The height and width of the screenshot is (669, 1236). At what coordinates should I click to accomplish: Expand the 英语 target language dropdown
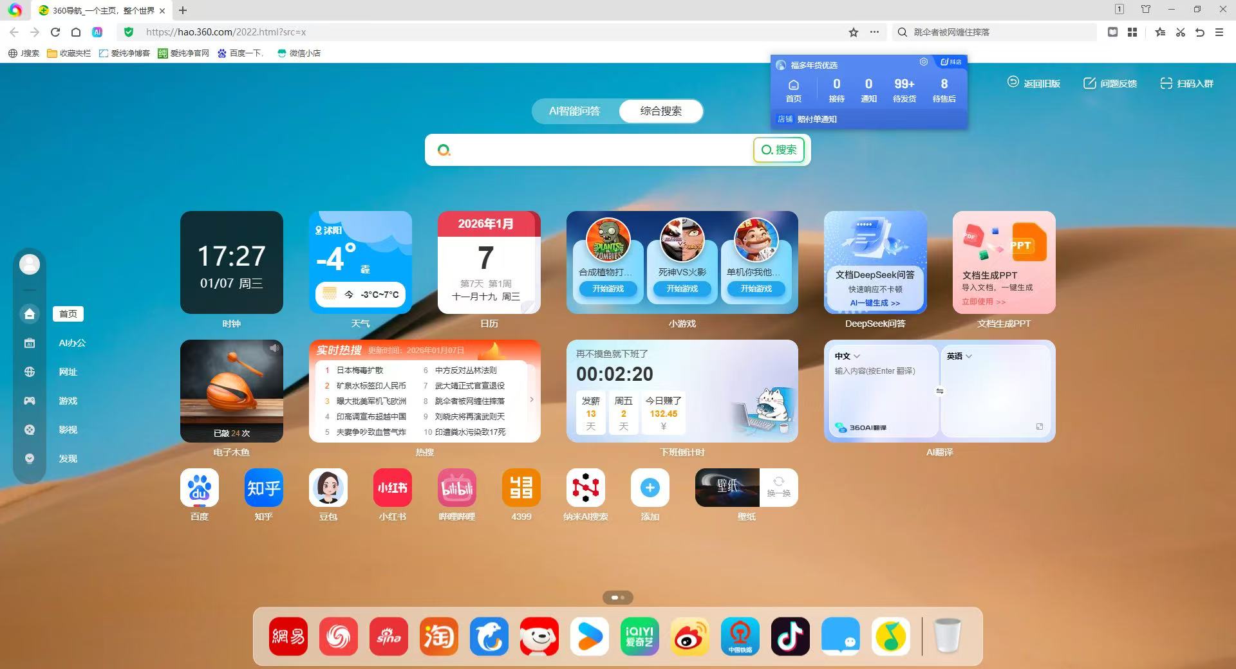[x=959, y=356]
